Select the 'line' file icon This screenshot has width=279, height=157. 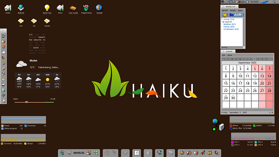pos(21,21)
